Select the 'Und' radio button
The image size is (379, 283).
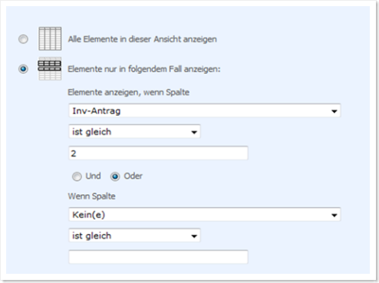[x=77, y=176]
